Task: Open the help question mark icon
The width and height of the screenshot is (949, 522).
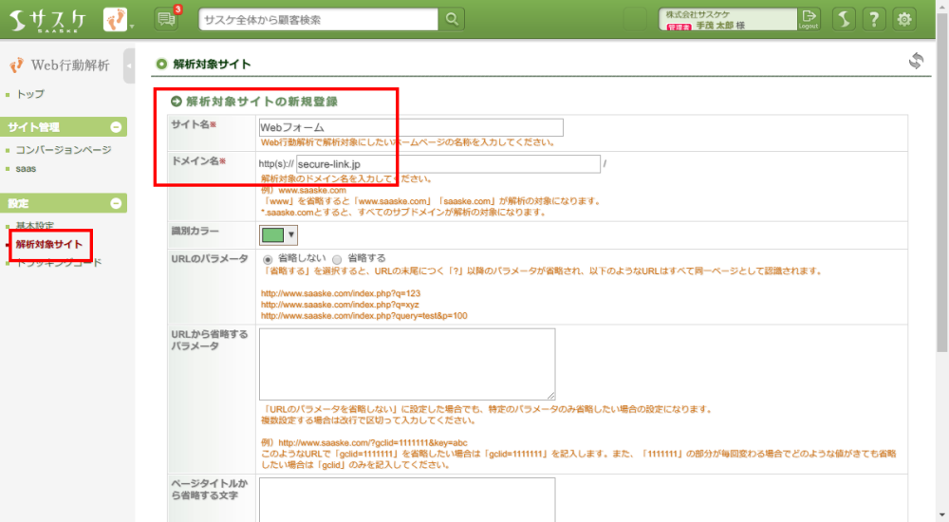Action: 874,19
